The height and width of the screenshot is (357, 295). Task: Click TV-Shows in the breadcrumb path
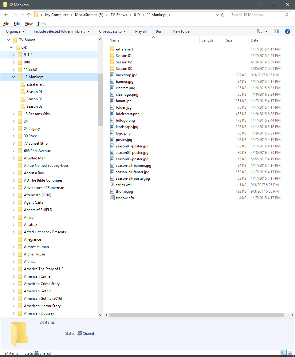pos(119,15)
